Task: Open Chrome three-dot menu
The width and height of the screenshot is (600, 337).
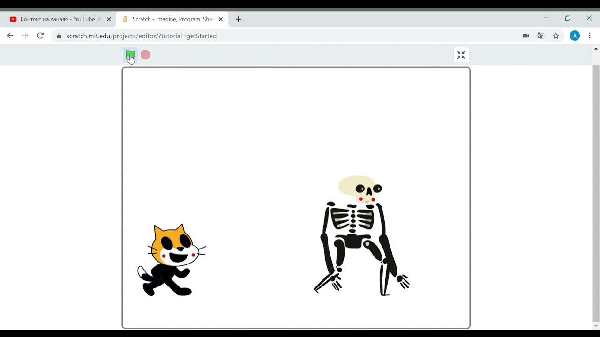Action: click(x=590, y=36)
